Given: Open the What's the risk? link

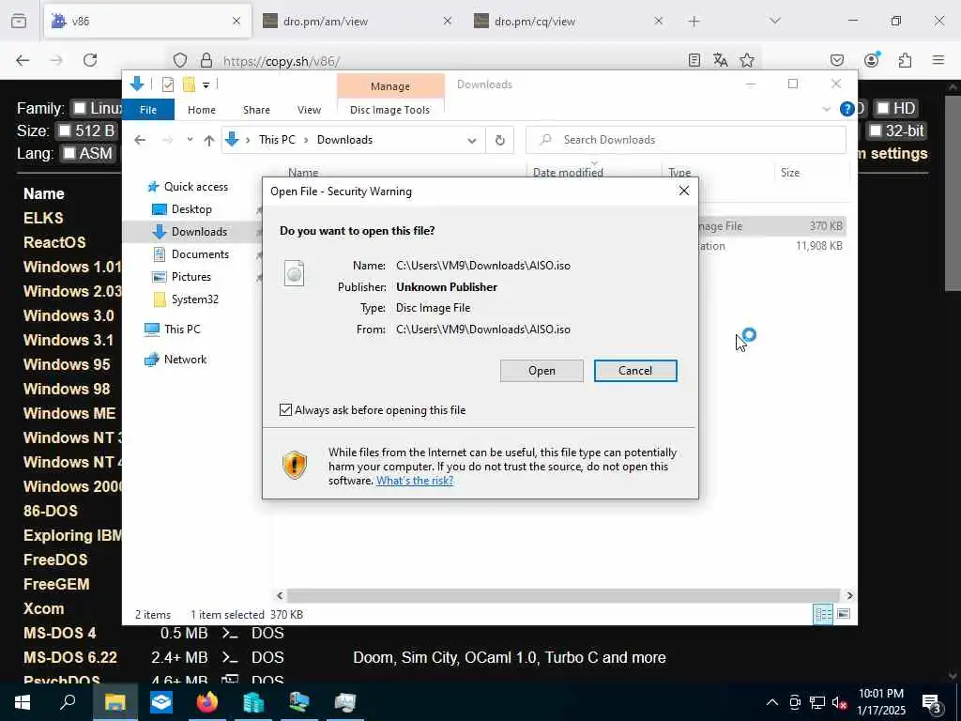Looking at the screenshot, I should point(415,480).
